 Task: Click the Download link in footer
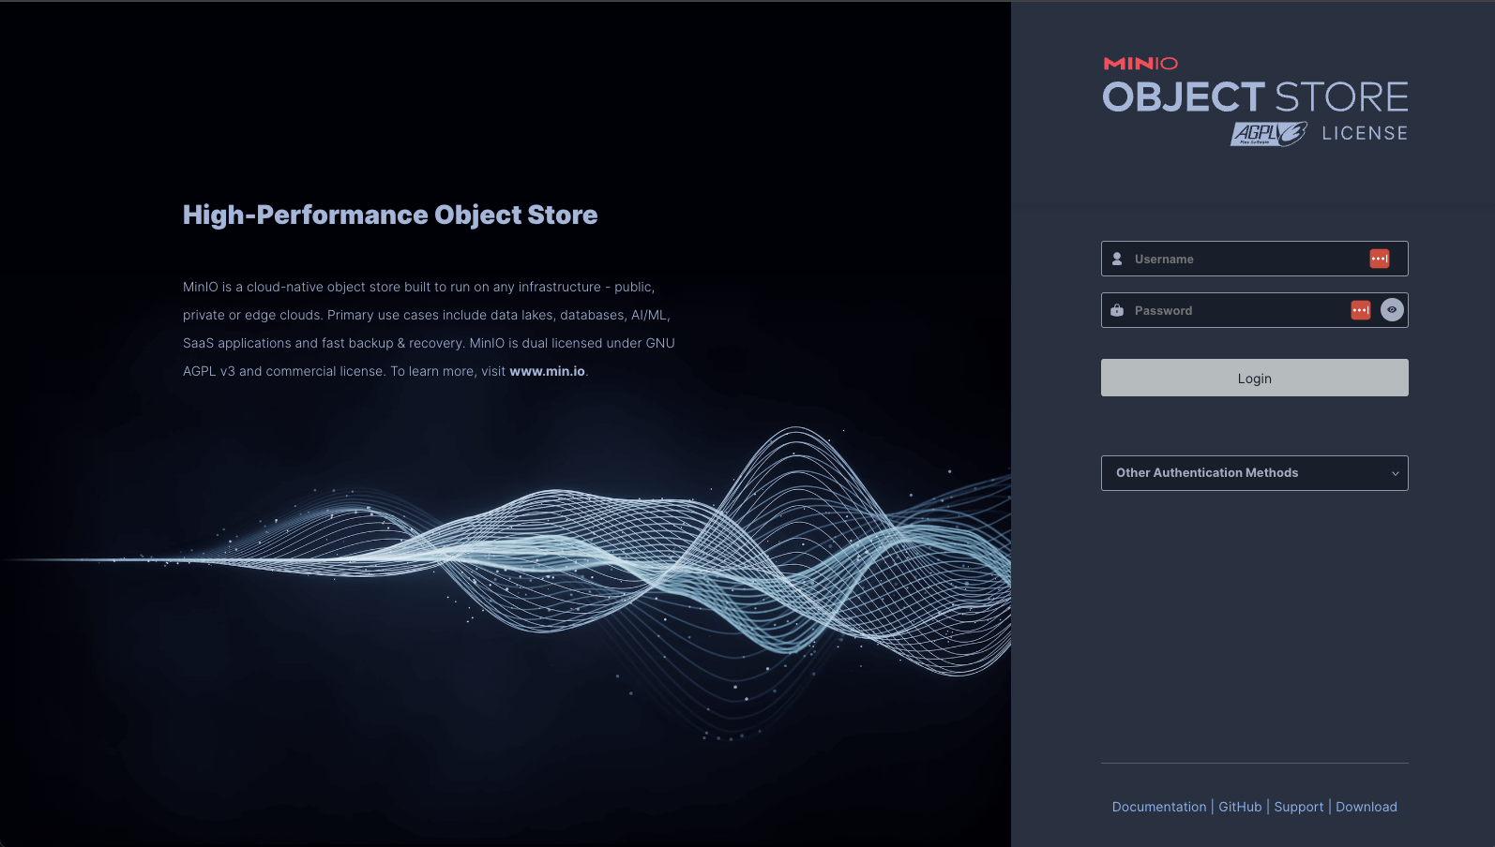click(1366, 807)
